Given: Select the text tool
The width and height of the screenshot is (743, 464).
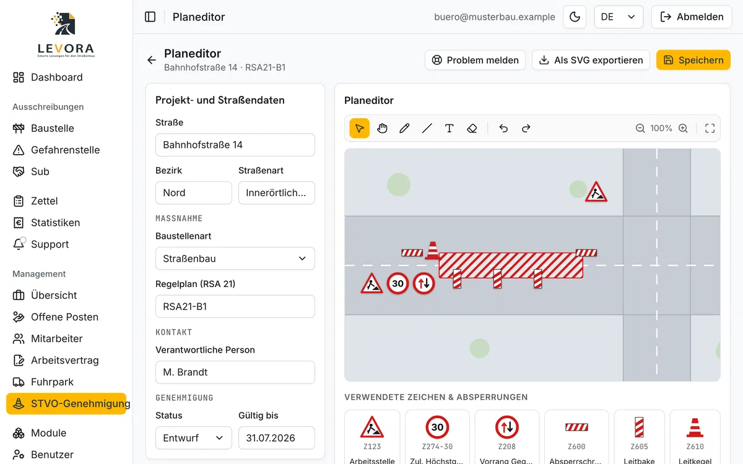Looking at the screenshot, I should 450,128.
